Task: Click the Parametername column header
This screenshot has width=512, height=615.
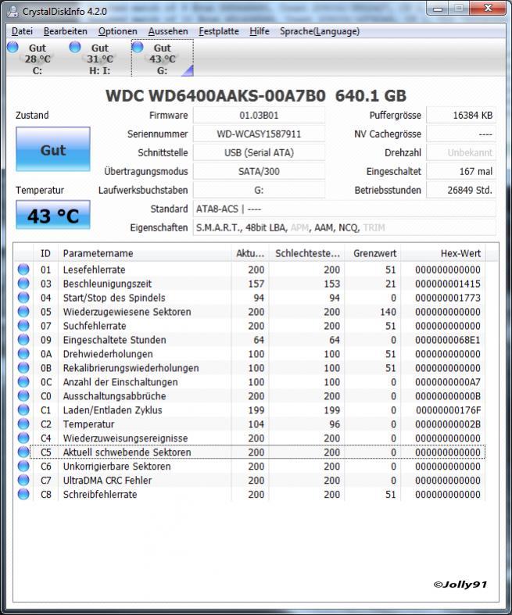Action: (145, 253)
